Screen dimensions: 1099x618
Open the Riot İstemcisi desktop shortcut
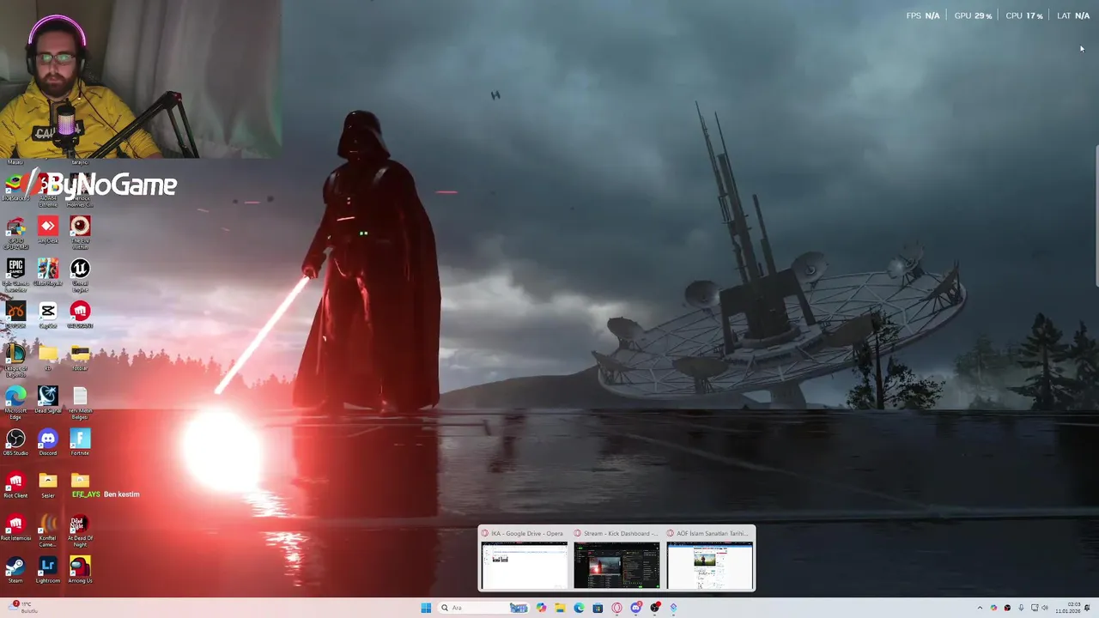pyautogui.click(x=15, y=528)
